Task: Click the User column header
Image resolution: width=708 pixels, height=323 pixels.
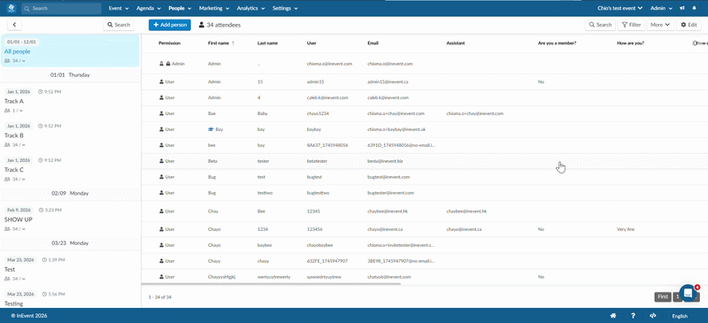Action: click(x=312, y=43)
